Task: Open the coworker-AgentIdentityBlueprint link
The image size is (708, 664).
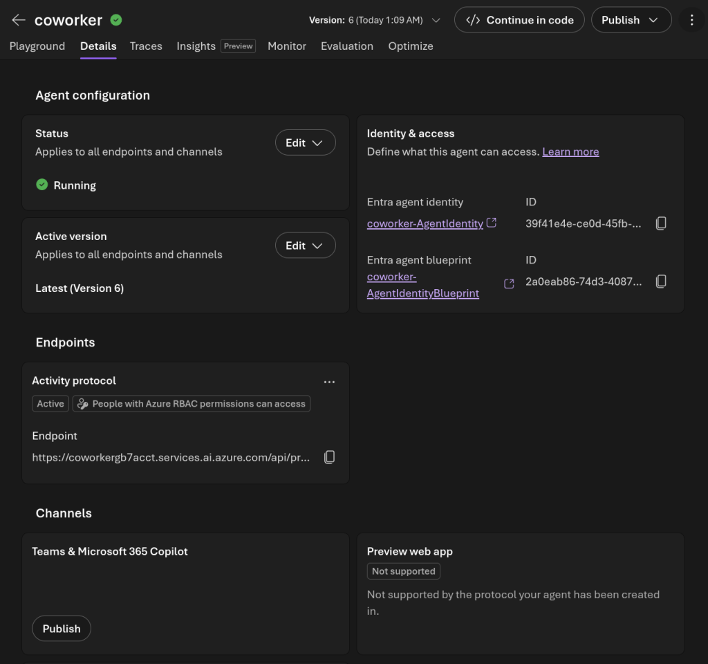Action: (x=422, y=285)
